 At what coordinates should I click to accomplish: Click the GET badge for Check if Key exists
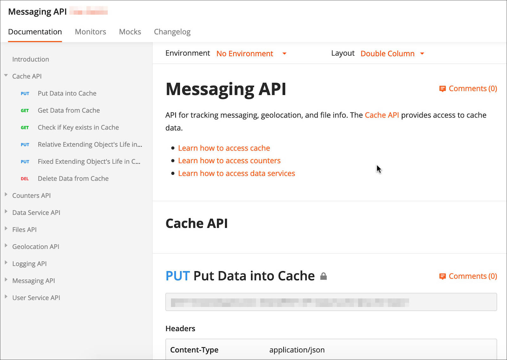tap(25, 127)
